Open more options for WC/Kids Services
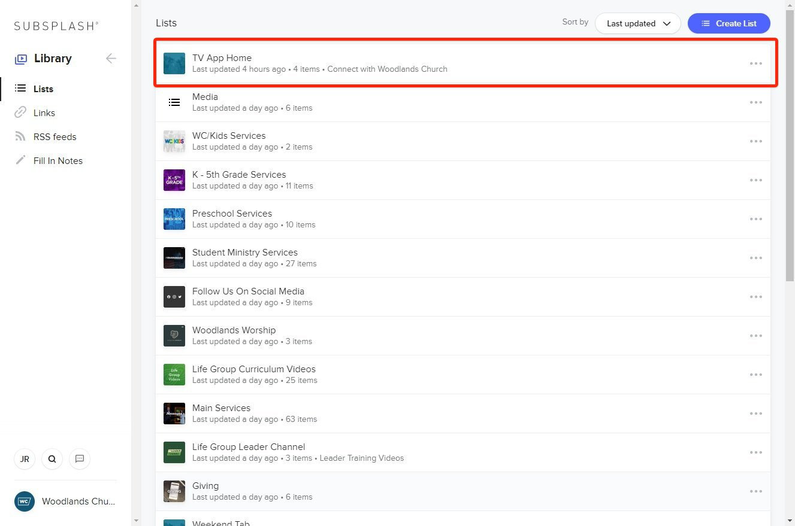The height and width of the screenshot is (526, 795). pos(756,141)
